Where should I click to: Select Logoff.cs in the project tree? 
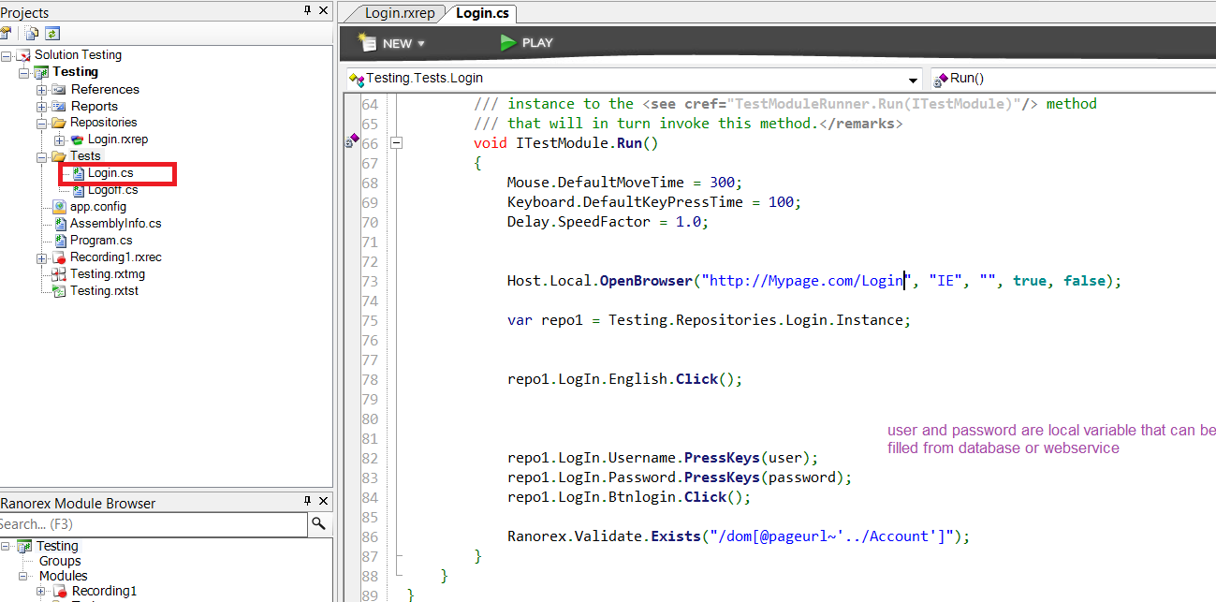click(x=112, y=190)
